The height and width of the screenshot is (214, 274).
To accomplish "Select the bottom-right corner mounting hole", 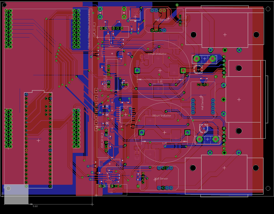I will (x=268, y=188).
